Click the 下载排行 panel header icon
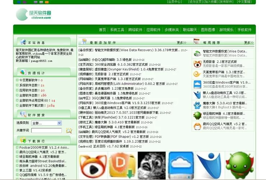The image size is (266, 180). coord(23,140)
